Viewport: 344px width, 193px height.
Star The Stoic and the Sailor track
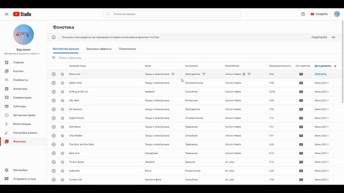(62, 144)
